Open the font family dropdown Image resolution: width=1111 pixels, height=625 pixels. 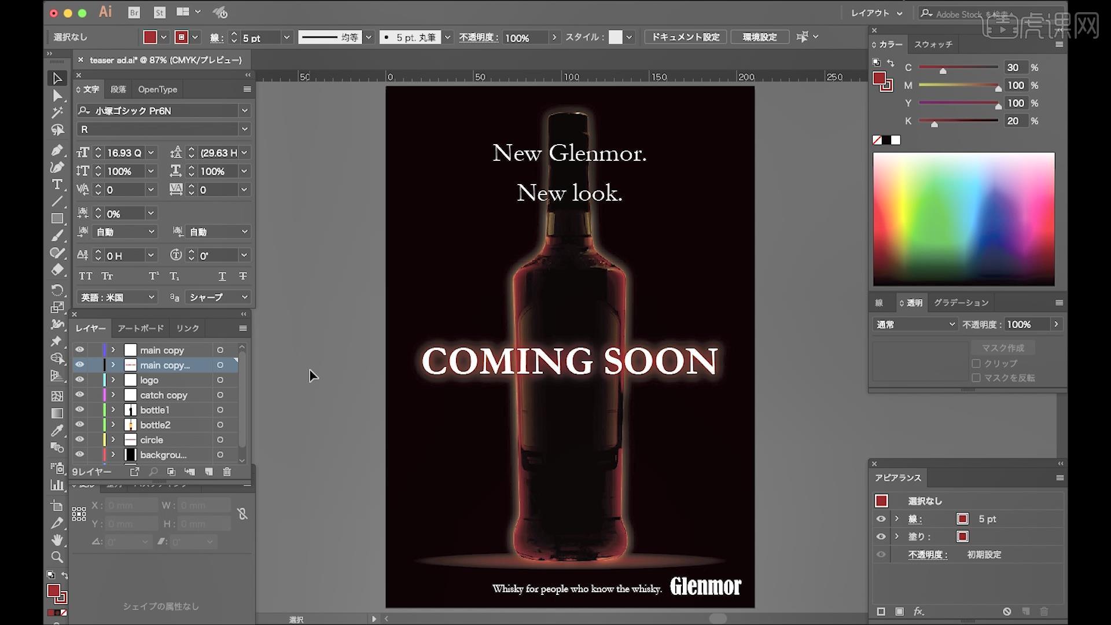[x=244, y=111]
